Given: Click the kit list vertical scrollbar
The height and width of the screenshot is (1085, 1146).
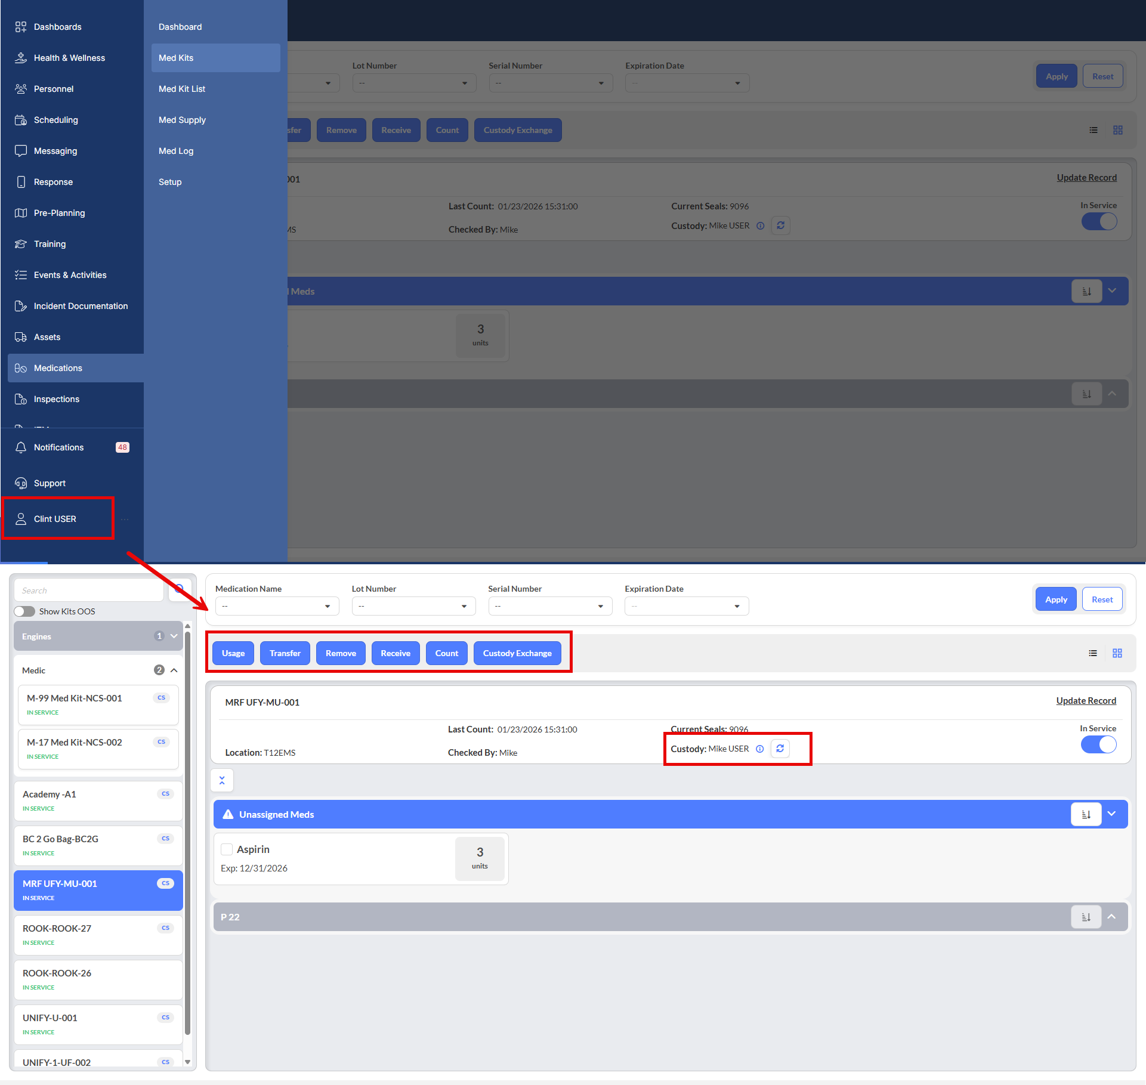Looking at the screenshot, I should pos(187,835).
